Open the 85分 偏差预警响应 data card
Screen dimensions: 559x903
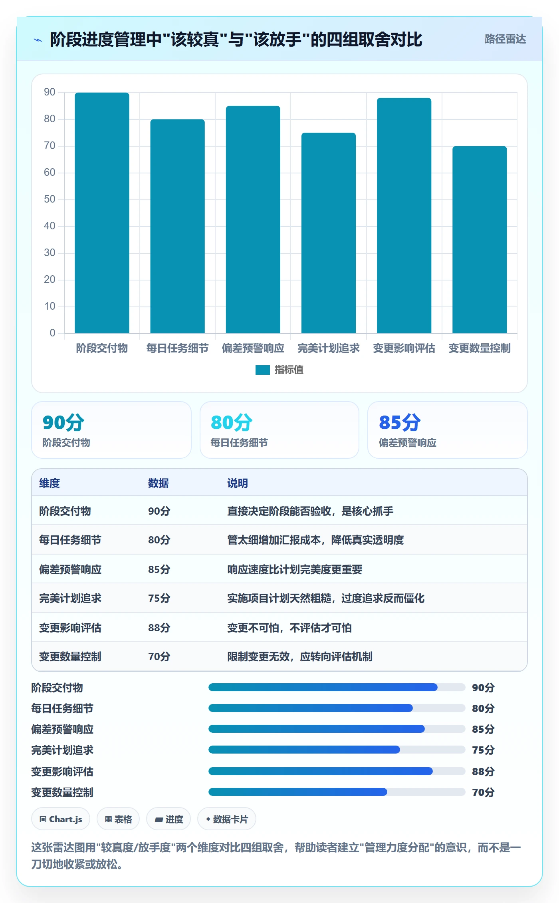click(448, 430)
